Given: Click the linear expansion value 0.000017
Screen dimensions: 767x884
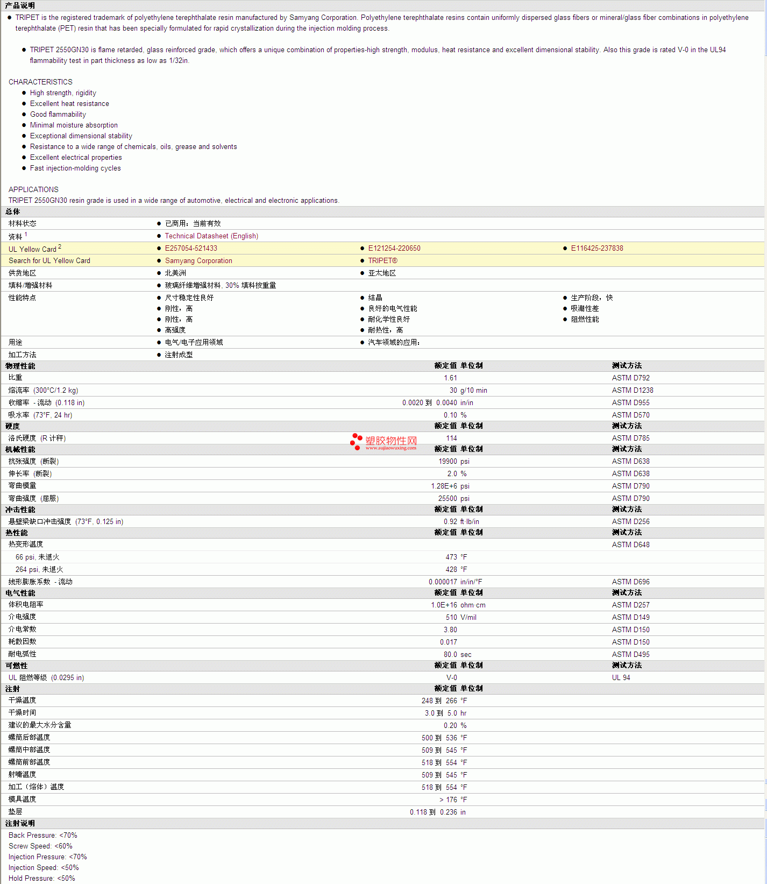Looking at the screenshot, I should pos(443,582).
